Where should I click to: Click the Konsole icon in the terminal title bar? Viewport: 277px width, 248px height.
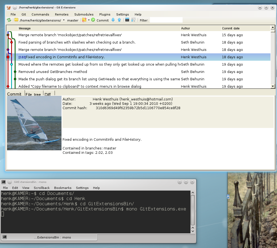tap(4, 182)
